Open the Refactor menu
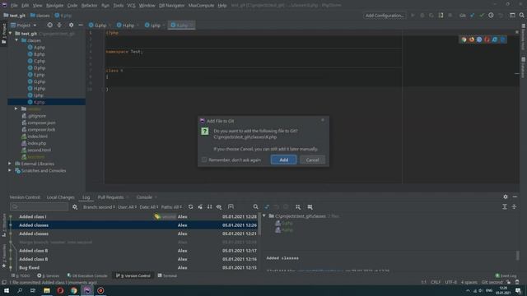 pos(89,6)
